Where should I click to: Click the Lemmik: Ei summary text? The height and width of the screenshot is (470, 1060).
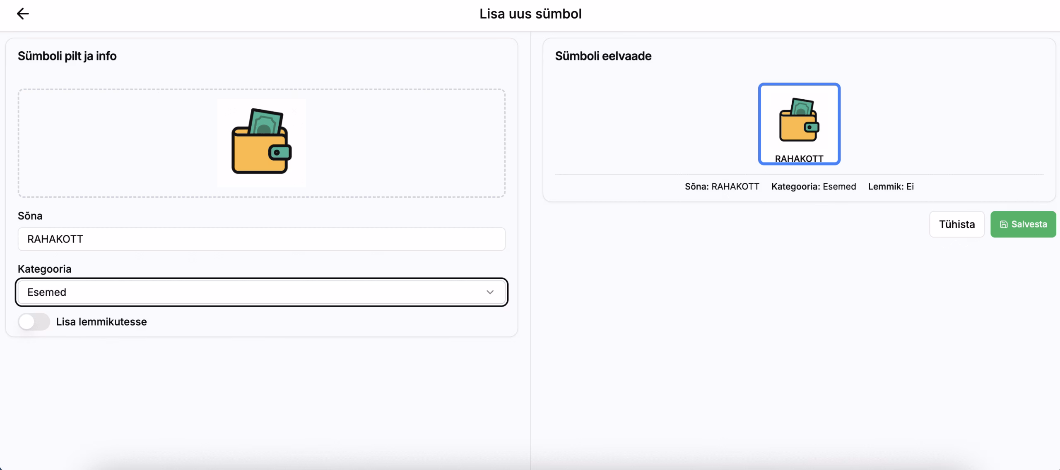pyautogui.click(x=891, y=187)
